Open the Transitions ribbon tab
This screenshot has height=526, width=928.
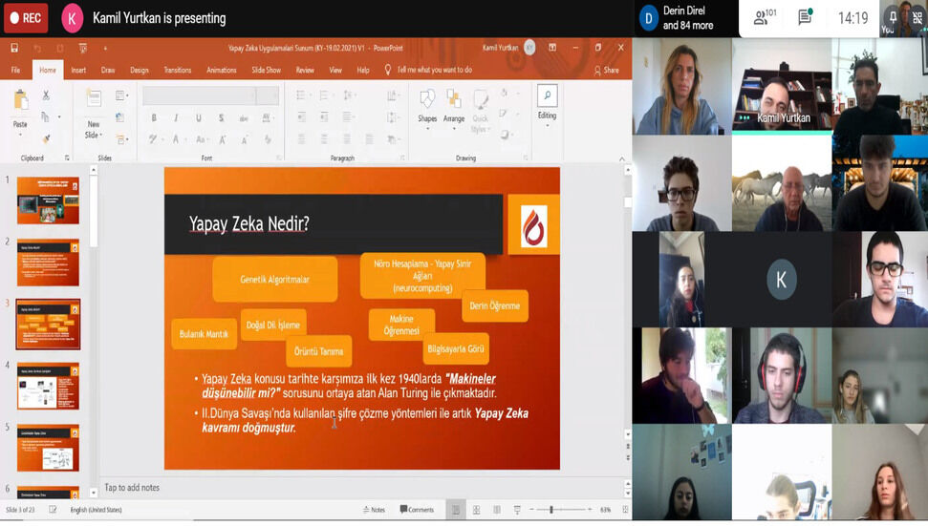pyautogui.click(x=177, y=70)
